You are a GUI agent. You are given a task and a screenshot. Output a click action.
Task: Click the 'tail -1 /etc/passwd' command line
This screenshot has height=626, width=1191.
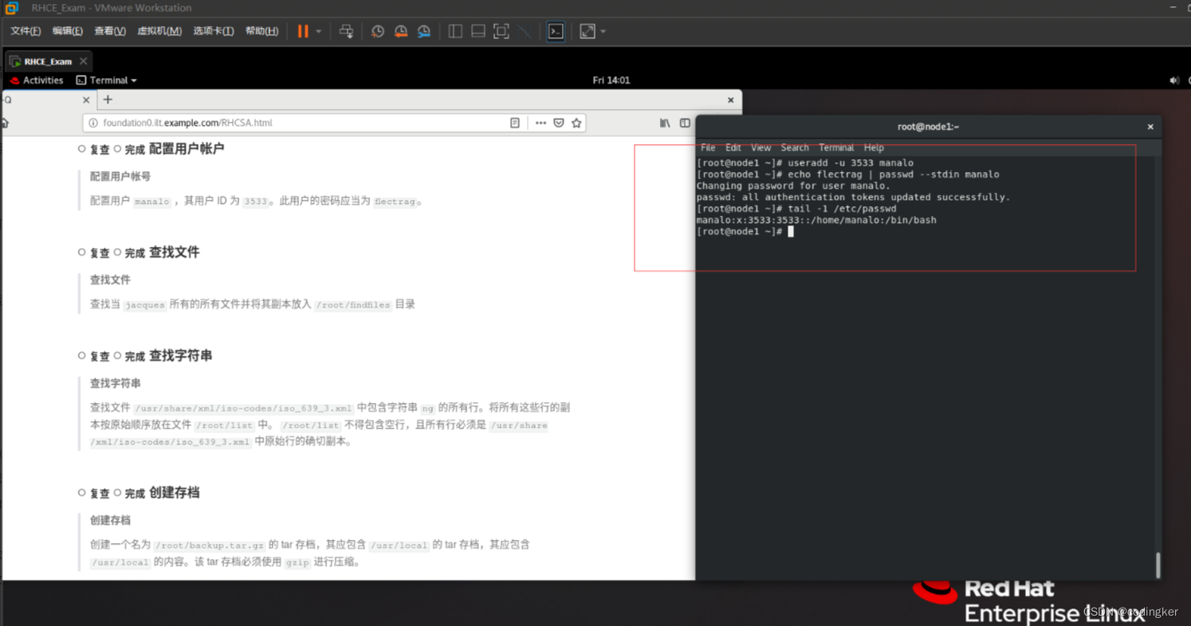pos(796,209)
